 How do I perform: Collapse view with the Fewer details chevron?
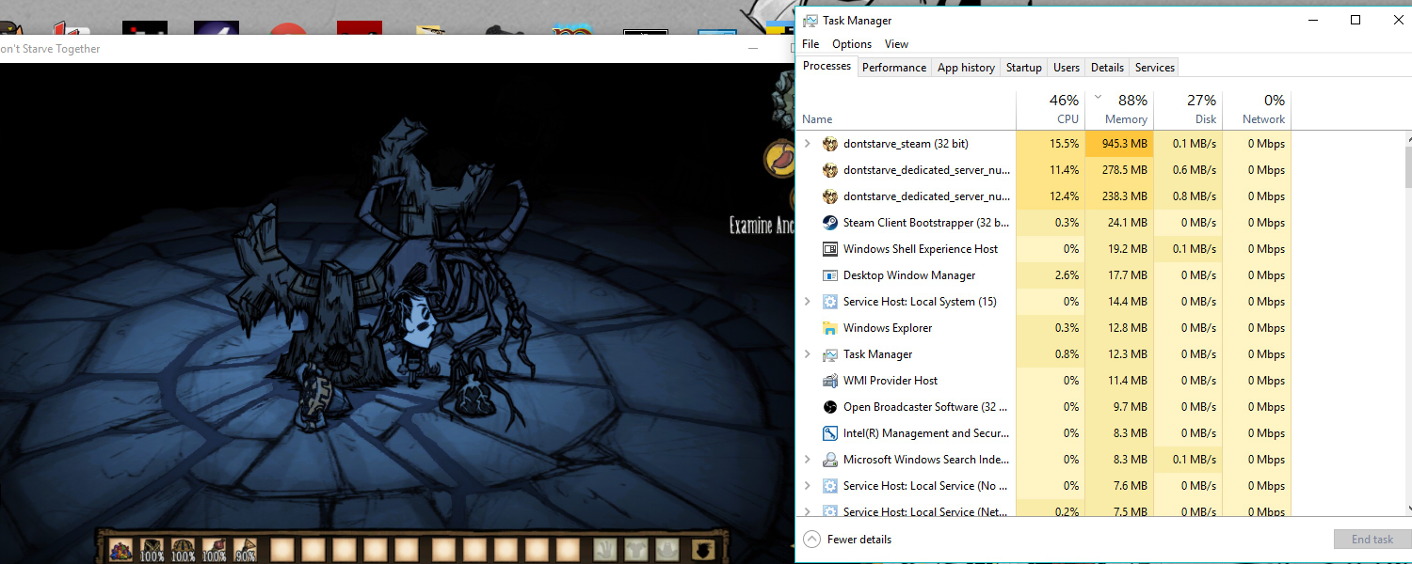point(811,540)
